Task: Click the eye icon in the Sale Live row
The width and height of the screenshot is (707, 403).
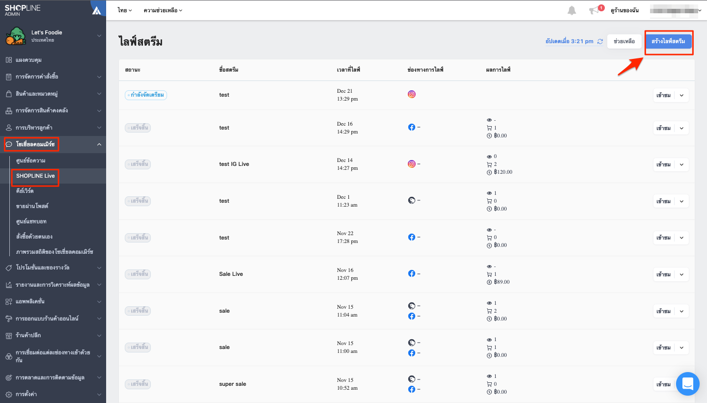Action: [x=489, y=267]
